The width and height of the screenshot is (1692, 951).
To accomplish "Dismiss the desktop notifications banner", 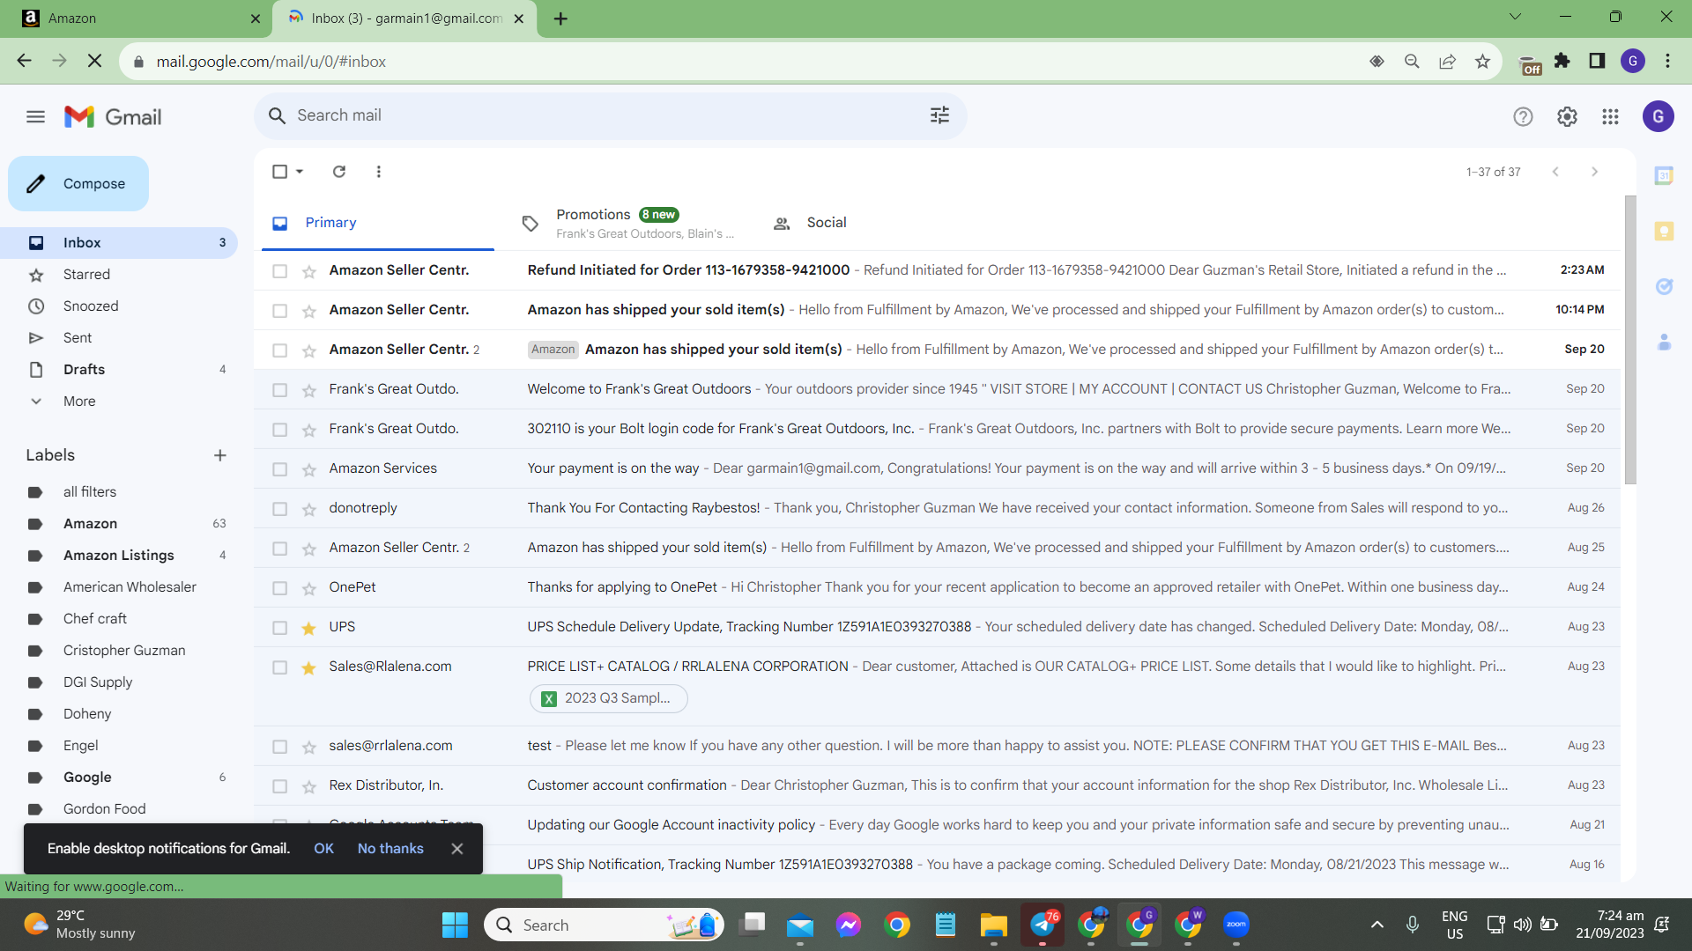I will click(x=456, y=849).
